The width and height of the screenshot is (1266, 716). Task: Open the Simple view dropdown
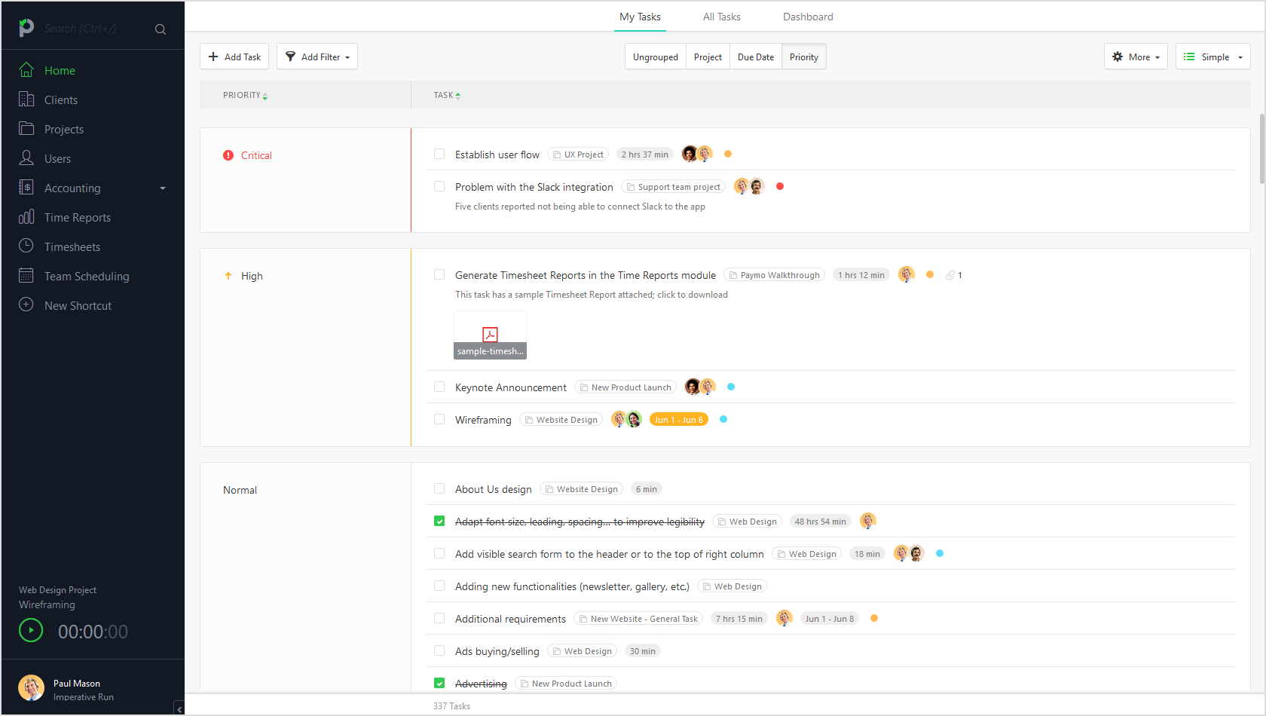point(1212,56)
